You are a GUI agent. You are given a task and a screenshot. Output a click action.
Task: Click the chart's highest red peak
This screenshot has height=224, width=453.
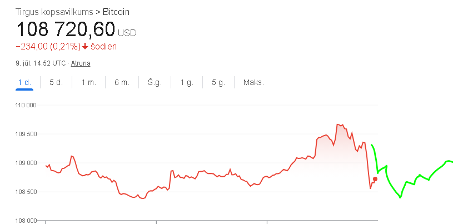tap(337, 125)
